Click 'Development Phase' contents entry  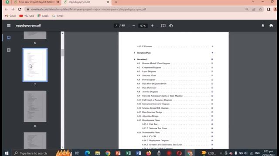coord(151,120)
